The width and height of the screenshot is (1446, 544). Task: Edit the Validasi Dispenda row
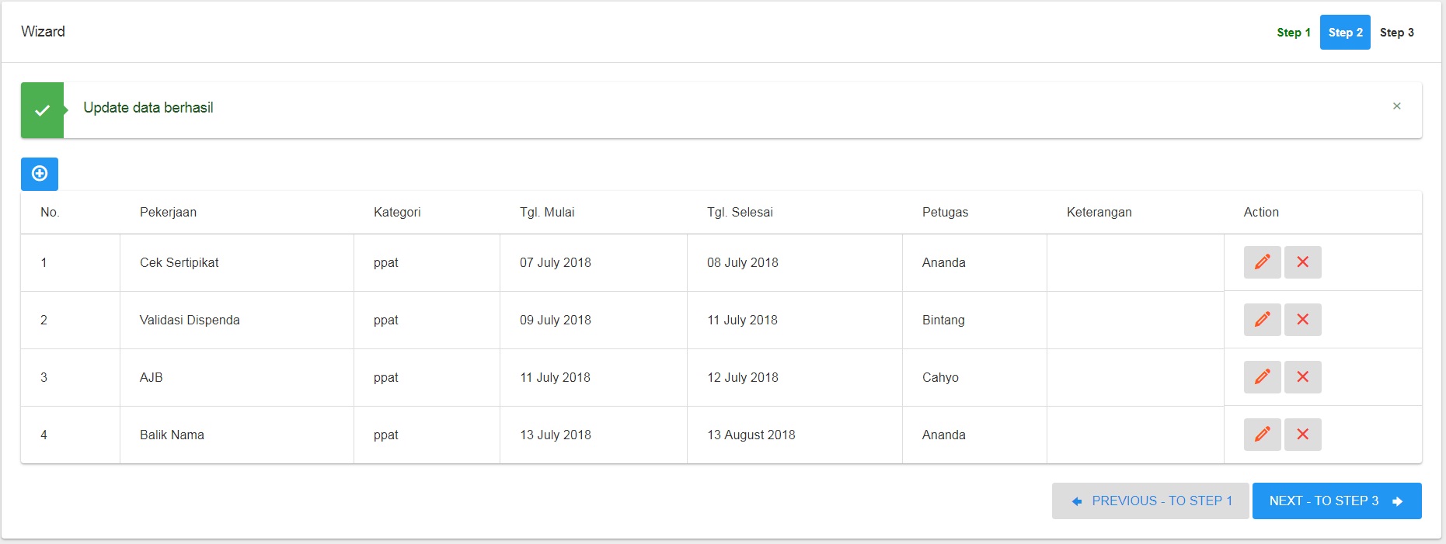[x=1262, y=320]
